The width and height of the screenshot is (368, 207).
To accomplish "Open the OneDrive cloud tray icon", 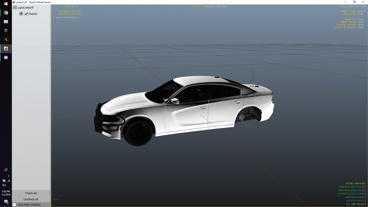I will tap(4, 181).
